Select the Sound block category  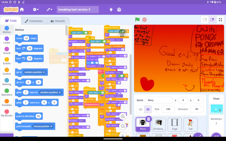[x=7, y=51]
